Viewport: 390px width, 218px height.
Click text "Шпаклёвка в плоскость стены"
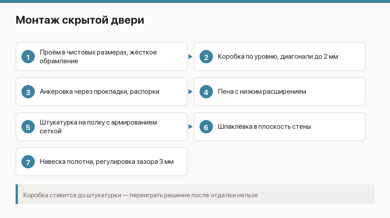264,127
